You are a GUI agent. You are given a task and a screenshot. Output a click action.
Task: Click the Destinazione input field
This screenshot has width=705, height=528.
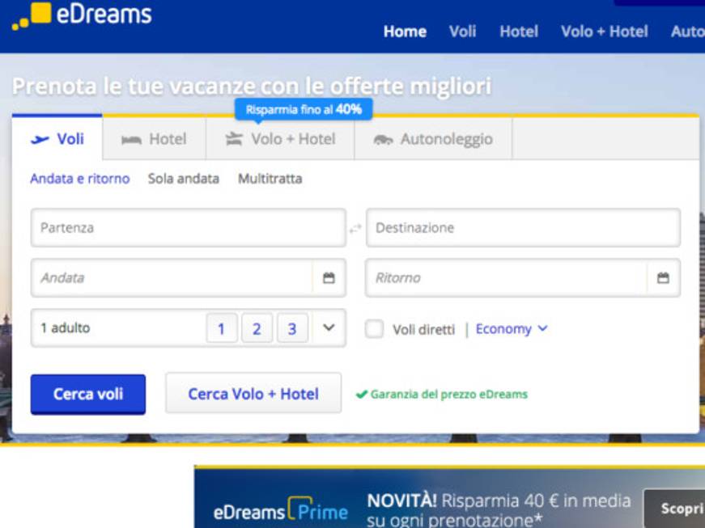523,228
